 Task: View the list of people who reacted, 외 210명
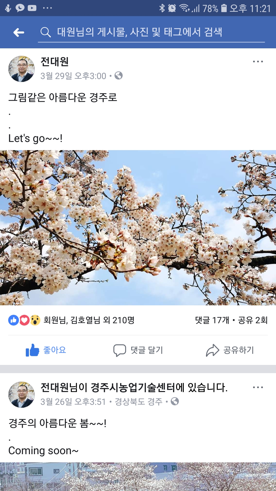[89, 320]
